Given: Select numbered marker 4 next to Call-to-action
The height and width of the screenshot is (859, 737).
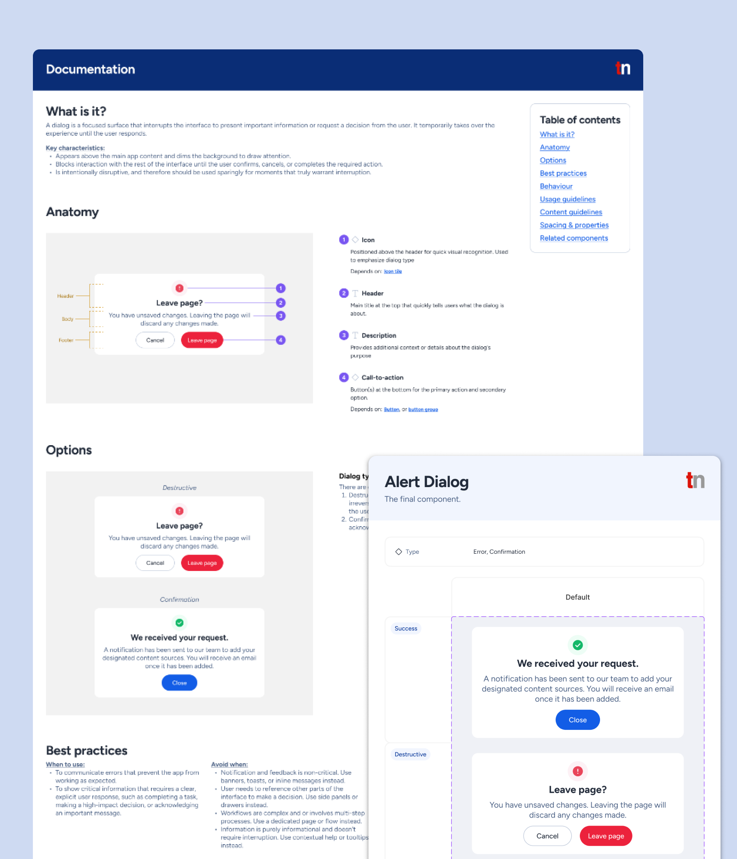Looking at the screenshot, I should (x=344, y=377).
